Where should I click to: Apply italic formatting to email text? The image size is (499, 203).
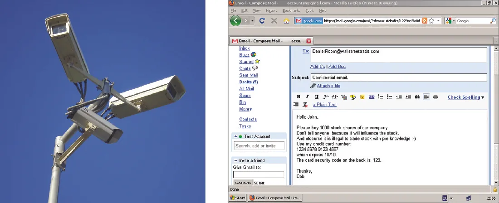[307, 97]
